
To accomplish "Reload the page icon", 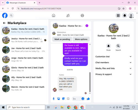I will (x=13, y=9).
